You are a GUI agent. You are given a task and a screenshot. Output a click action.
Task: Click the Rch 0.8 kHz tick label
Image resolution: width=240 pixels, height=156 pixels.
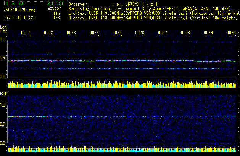pos(3,143)
